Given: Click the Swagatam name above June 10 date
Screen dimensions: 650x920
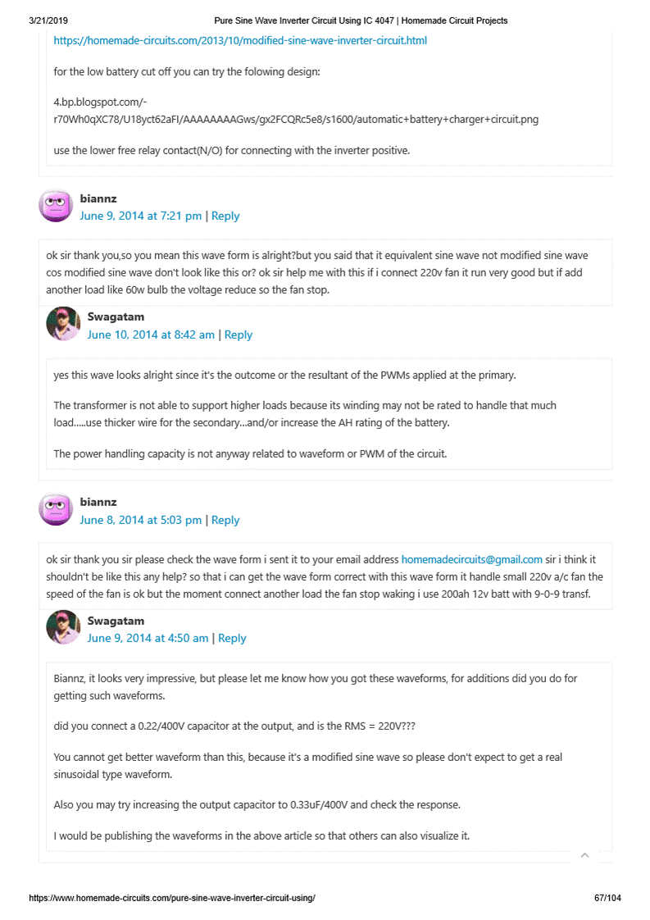Looking at the screenshot, I should (x=116, y=317).
